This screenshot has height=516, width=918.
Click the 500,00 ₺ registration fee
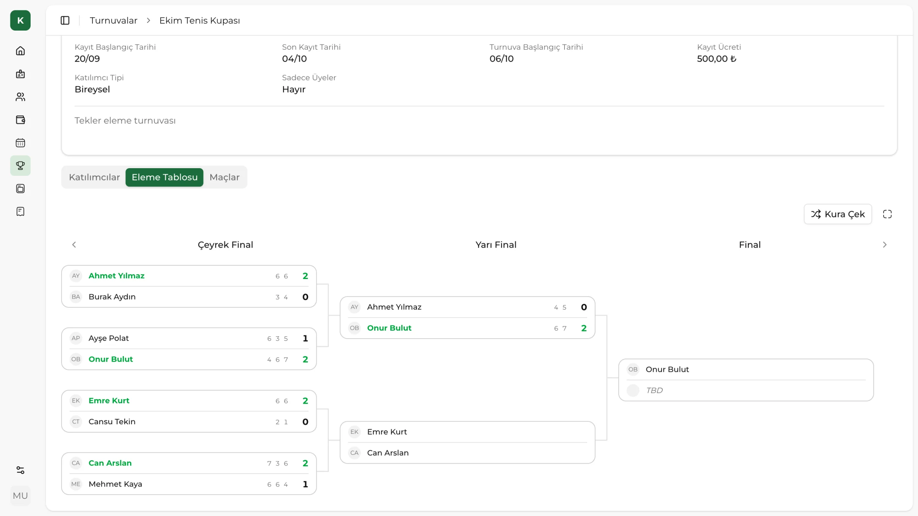coord(716,58)
